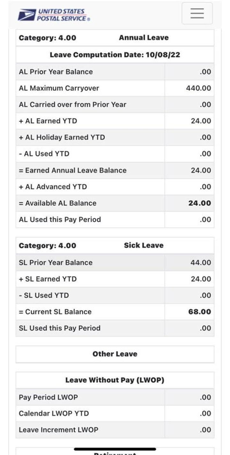Open the hamburger navigation menu
This screenshot has height=455, width=230.
click(x=197, y=13)
